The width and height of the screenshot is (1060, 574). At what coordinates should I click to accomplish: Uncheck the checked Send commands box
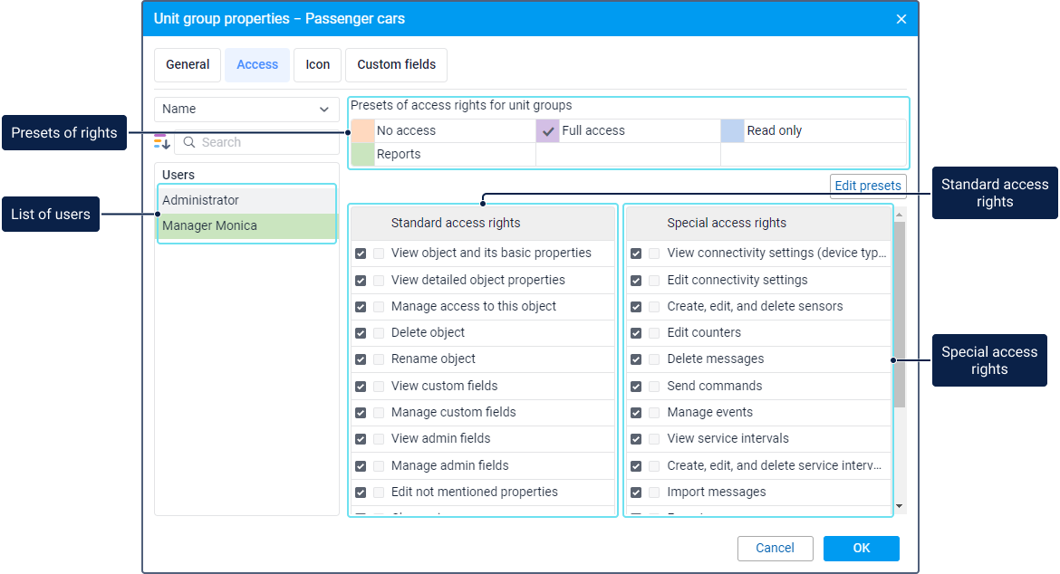click(x=636, y=387)
